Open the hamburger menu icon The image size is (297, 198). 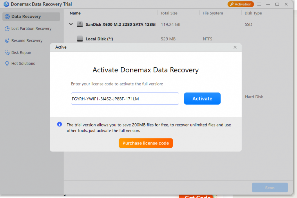pyautogui.click(x=259, y=4)
